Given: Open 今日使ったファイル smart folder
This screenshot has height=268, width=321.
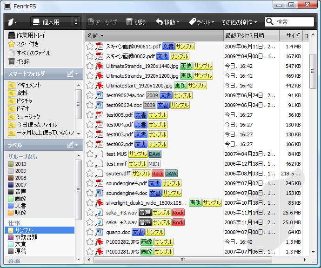Looking at the screenshot, I should coord(33,125).
